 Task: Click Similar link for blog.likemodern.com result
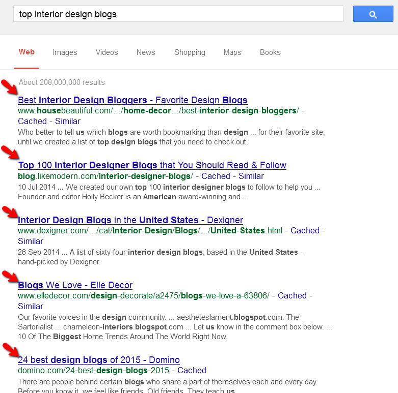tap(251, 176)
